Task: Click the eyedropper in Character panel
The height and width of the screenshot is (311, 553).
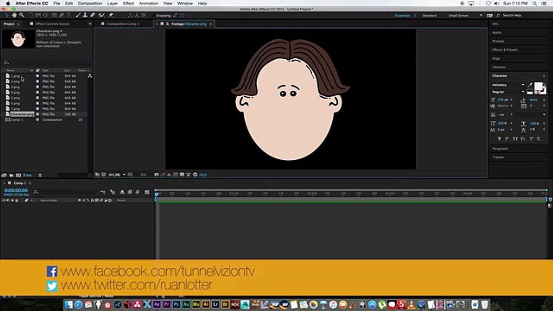Action: [x=530, y=85]
